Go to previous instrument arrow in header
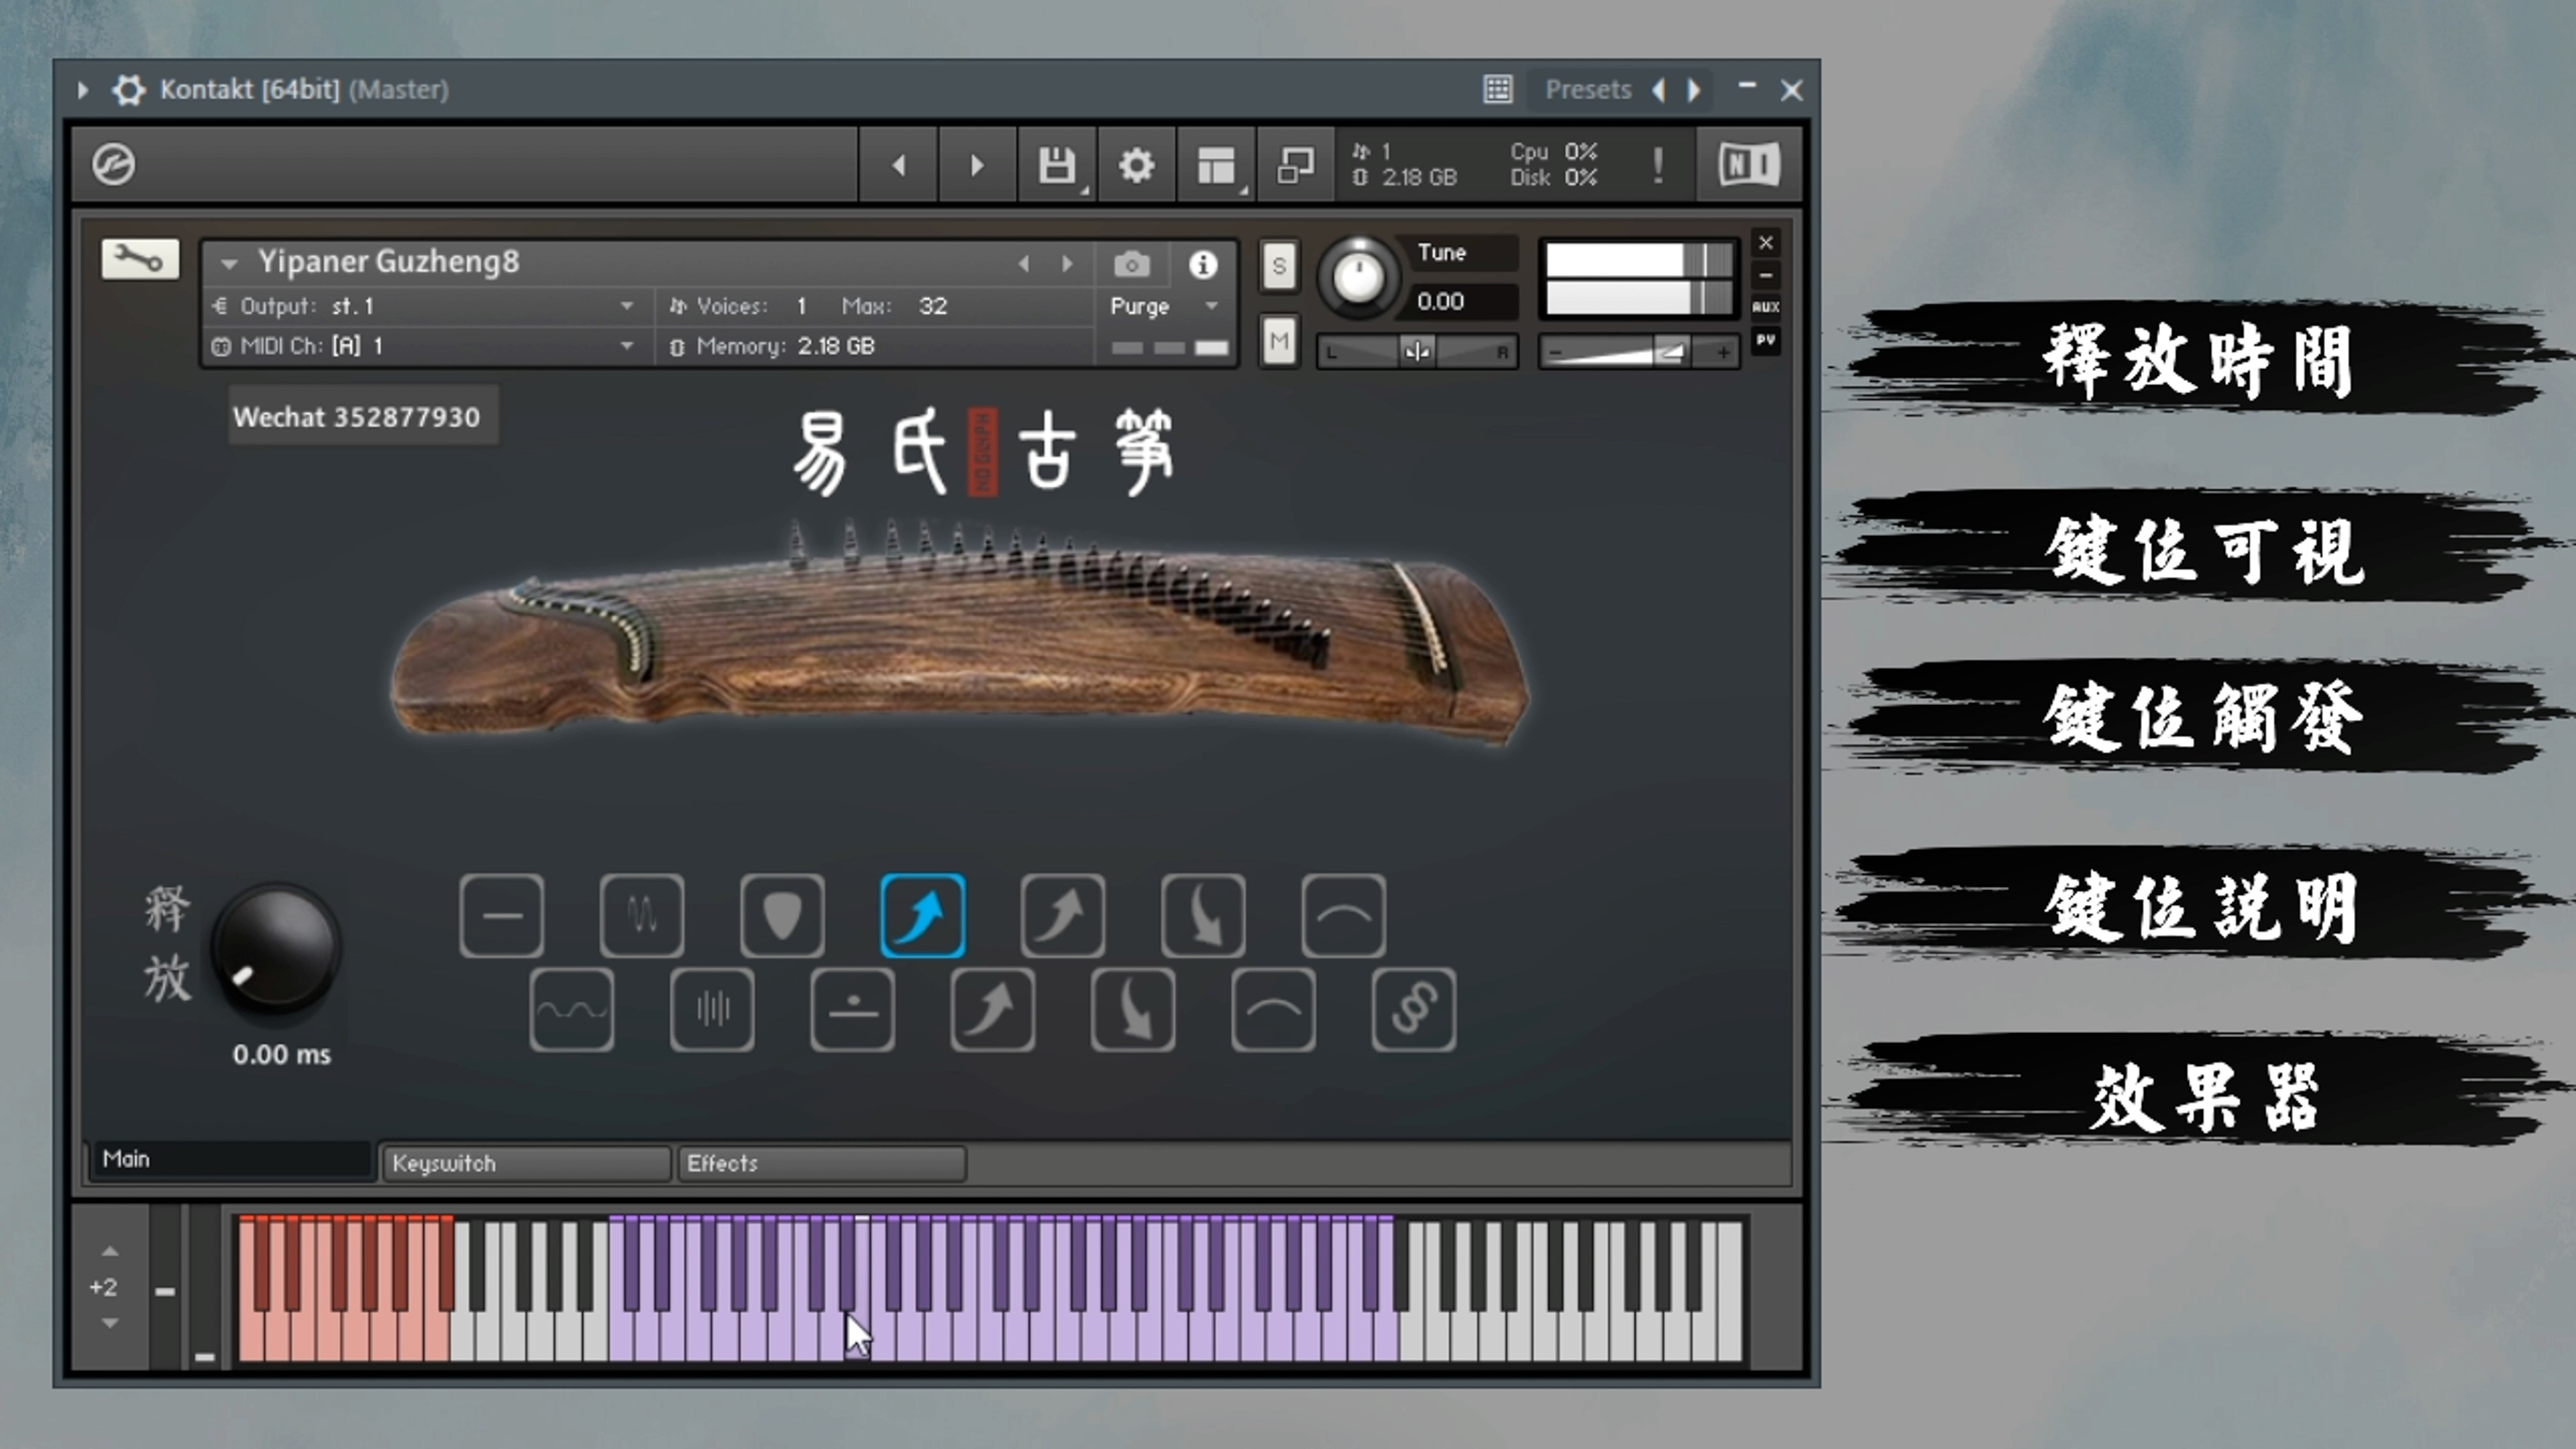 pos(1024,264)
